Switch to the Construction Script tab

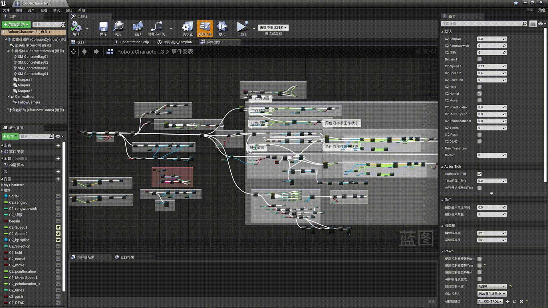coord(132,42)
